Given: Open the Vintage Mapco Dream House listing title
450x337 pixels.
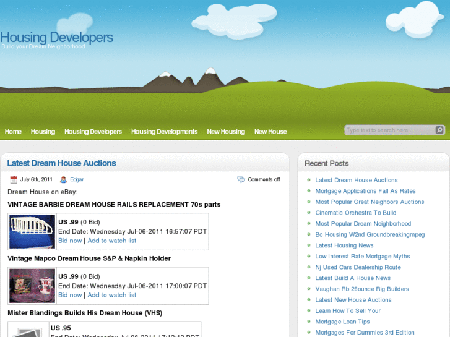Looking at the screenshot, I should click(x=89, y=258).
